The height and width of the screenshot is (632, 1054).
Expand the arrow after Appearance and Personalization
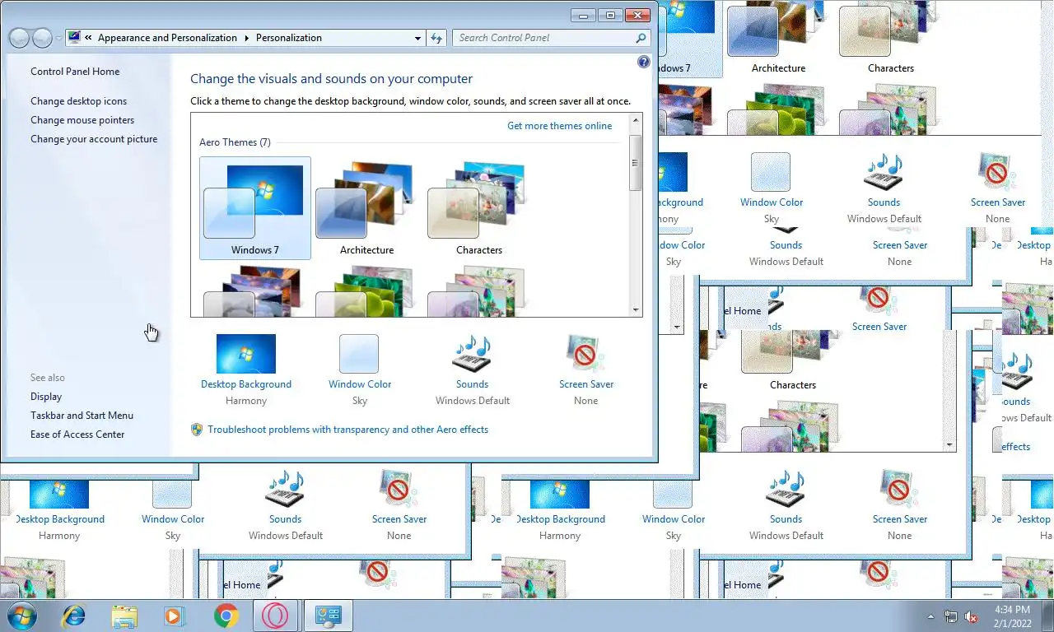(246, 38)
